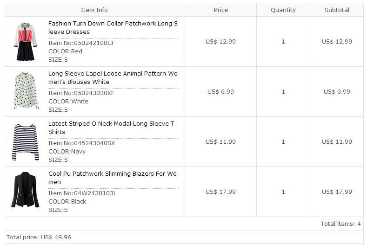Click the Item Info column header
Viewport: 367px width, 249px height.
94,10
